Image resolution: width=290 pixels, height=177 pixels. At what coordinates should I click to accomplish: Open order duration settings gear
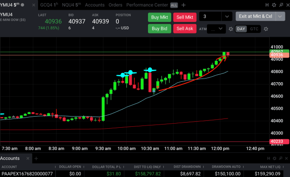coord(266,29)
